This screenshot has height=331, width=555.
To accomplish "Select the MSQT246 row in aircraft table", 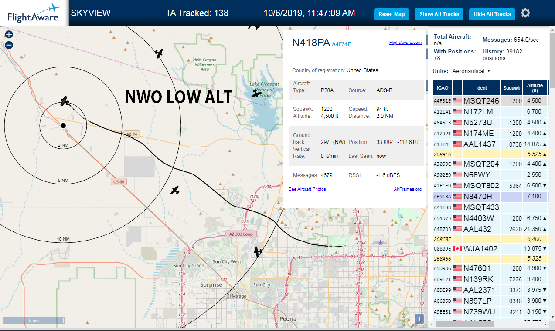I will [x=490, y=101].
